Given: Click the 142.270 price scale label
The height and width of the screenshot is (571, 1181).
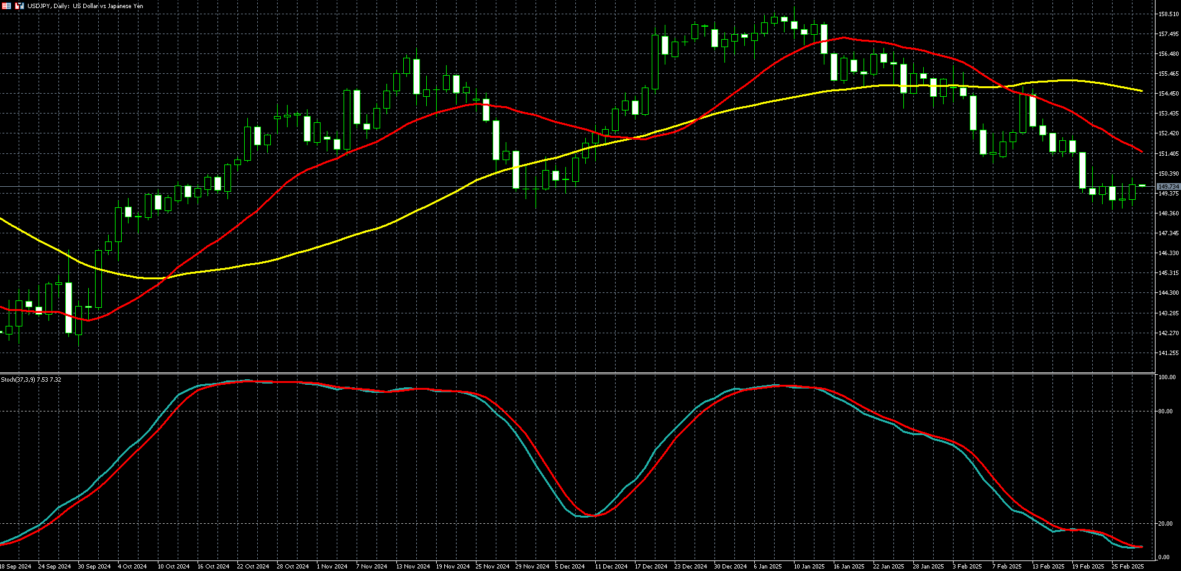Looking at the screenshot, I should (x=1169, y=333).
